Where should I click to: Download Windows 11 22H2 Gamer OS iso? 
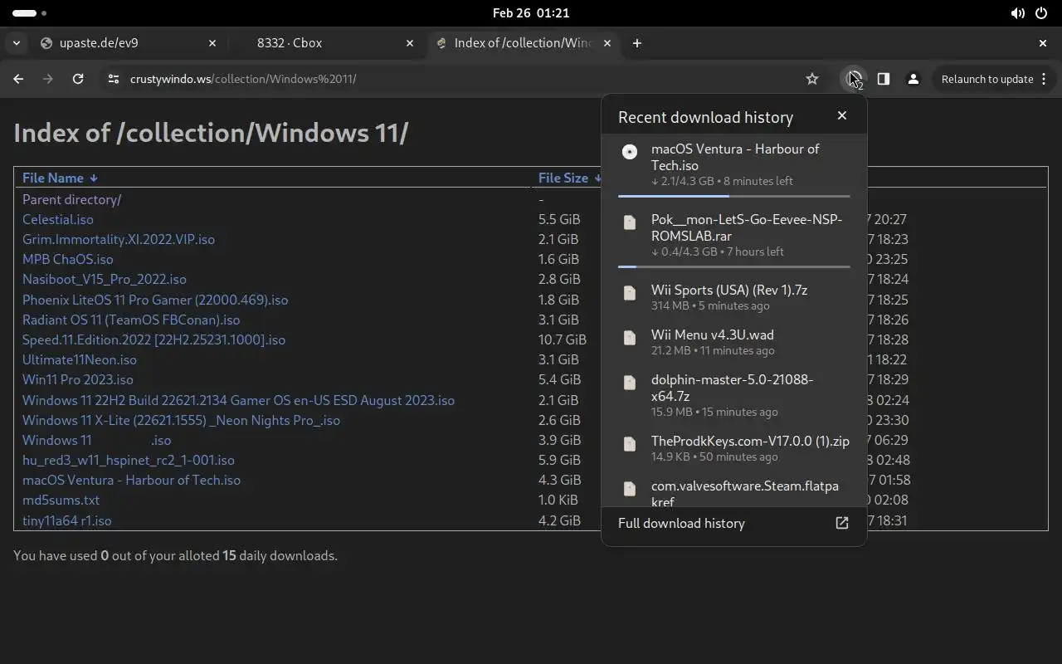pyautogui.click(x=238, y=400)
